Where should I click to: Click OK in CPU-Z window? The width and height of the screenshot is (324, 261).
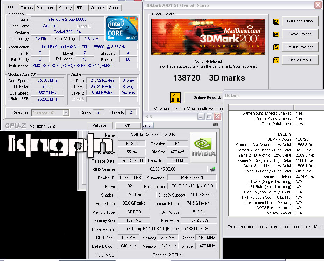click(128, 125)
